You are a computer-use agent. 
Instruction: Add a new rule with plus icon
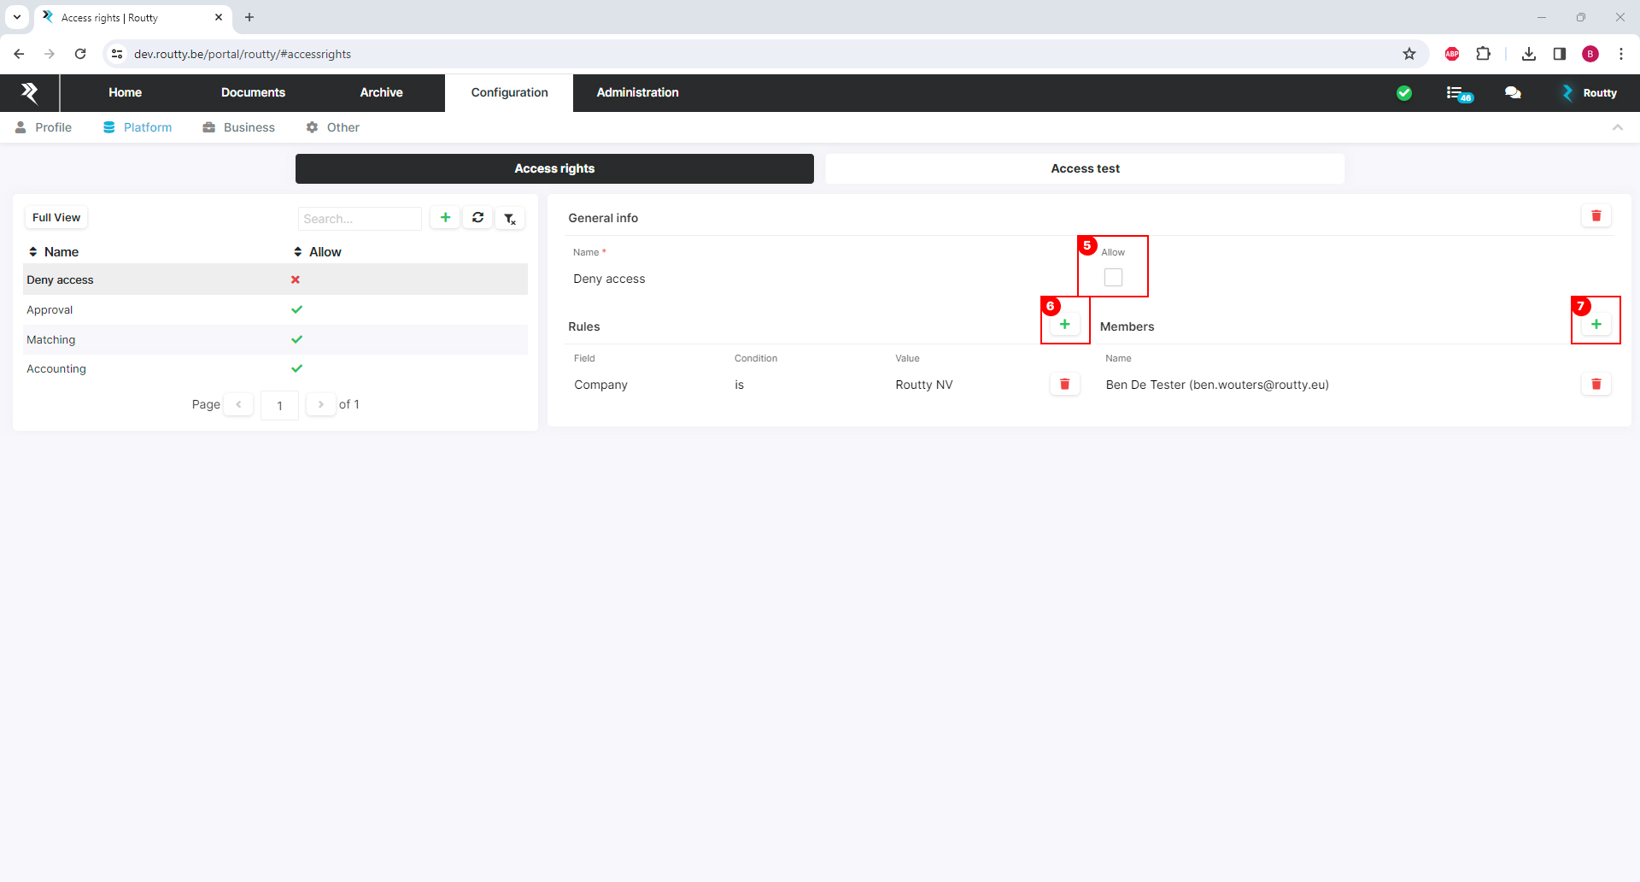coord(1064,325)
